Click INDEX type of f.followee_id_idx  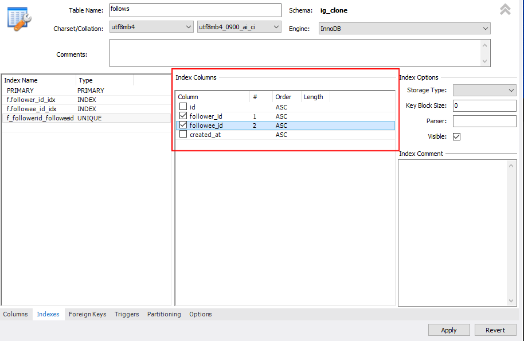click(87, 109)
